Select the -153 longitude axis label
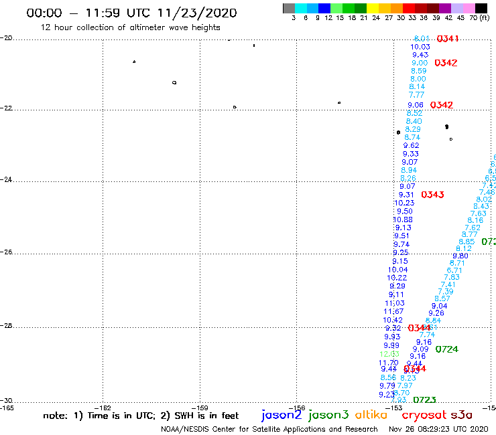The image size is (496, 435). tap(394, 408)
